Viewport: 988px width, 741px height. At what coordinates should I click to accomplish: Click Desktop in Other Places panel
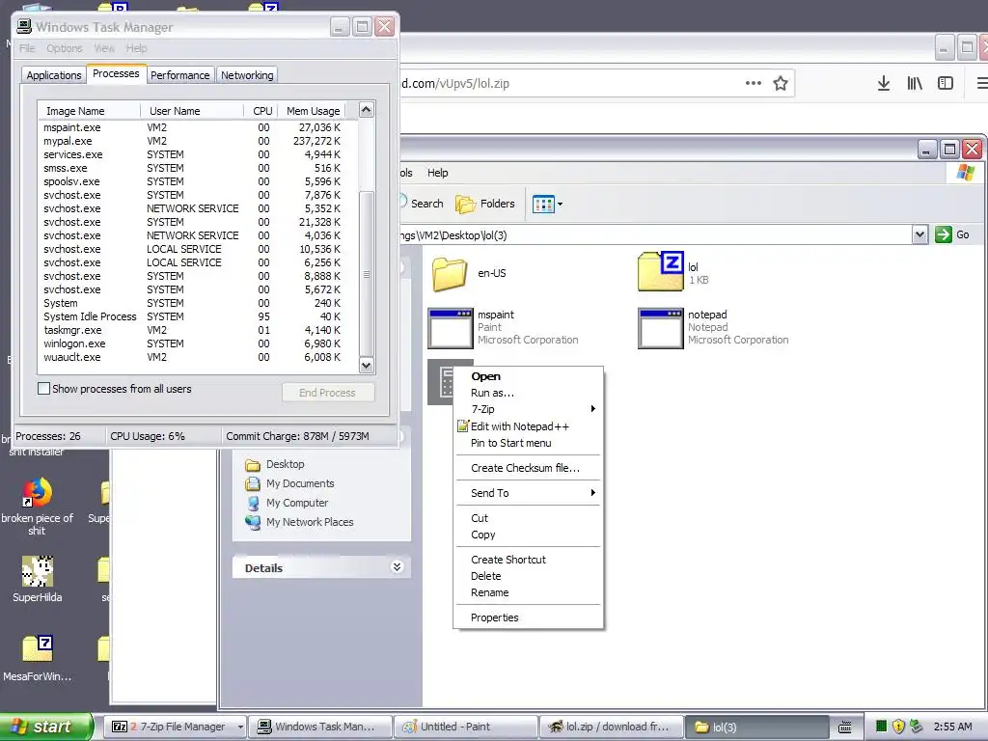[285, 464]
